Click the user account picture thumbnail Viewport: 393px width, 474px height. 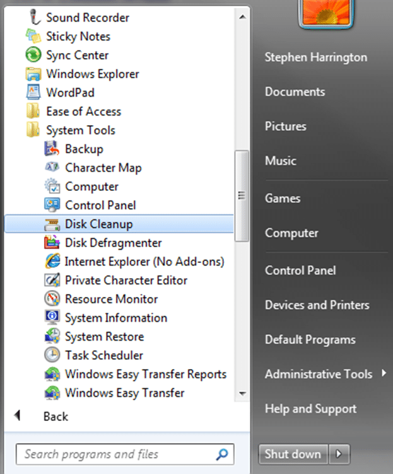click(x=326, y=13)
